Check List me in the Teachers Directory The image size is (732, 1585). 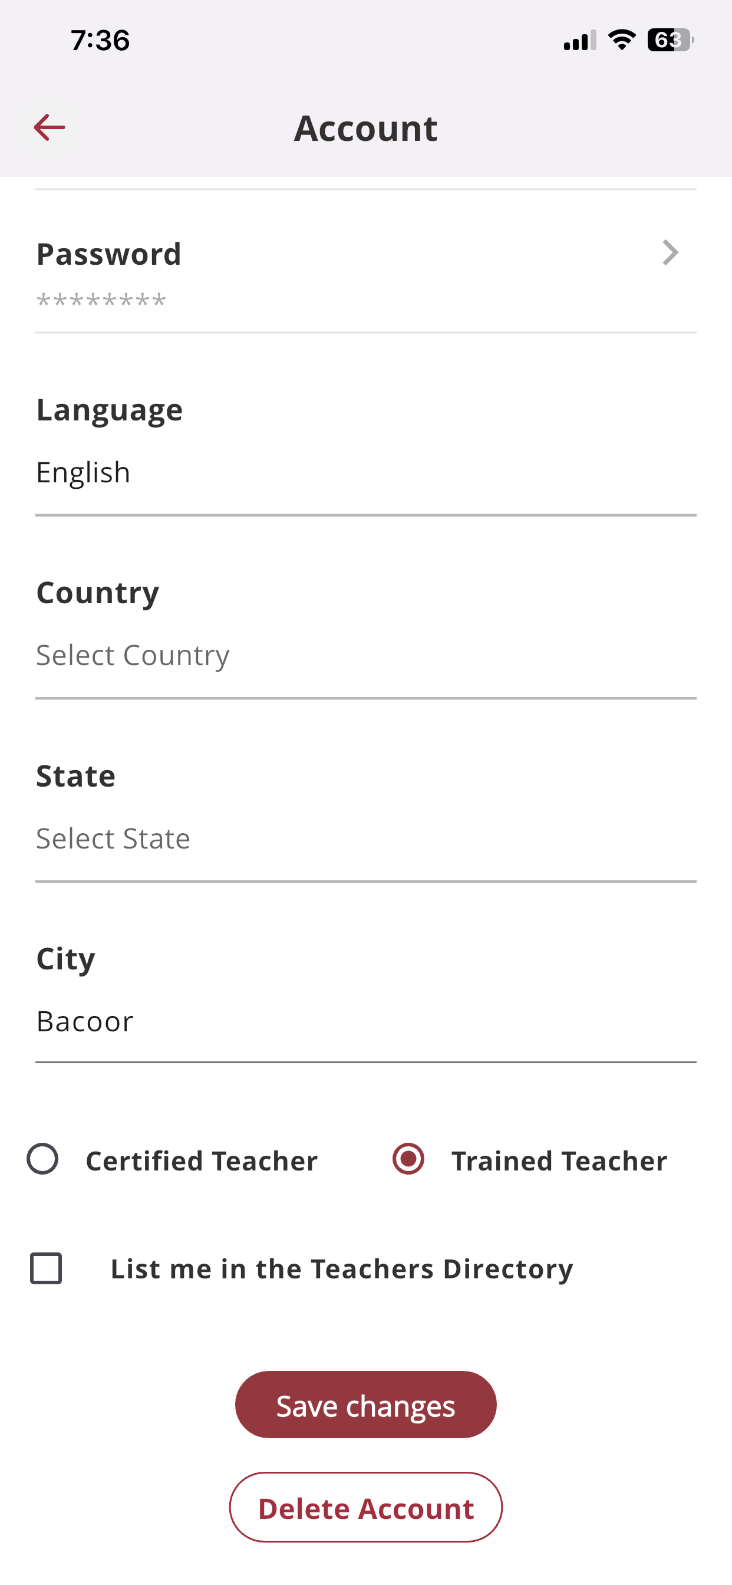point(46,1268)
